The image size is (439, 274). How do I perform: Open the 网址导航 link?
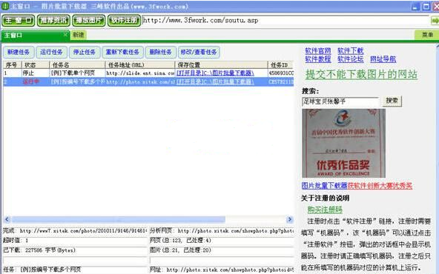(383, 59)
